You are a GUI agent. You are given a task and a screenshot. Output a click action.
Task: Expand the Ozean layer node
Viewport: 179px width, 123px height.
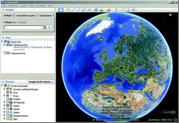coord(4,105)
